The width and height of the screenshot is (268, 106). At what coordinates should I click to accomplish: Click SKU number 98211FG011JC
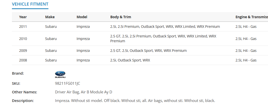67,83
